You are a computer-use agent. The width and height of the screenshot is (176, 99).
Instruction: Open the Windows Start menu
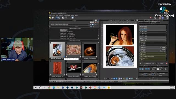pos(35,87)
